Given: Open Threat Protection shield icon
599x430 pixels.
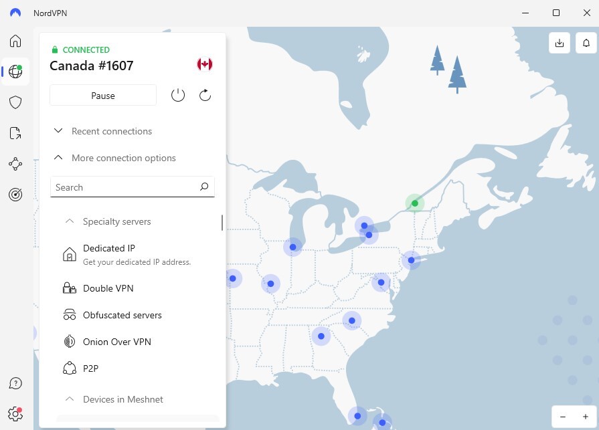Looking at the screenshot, I should 15,102.
